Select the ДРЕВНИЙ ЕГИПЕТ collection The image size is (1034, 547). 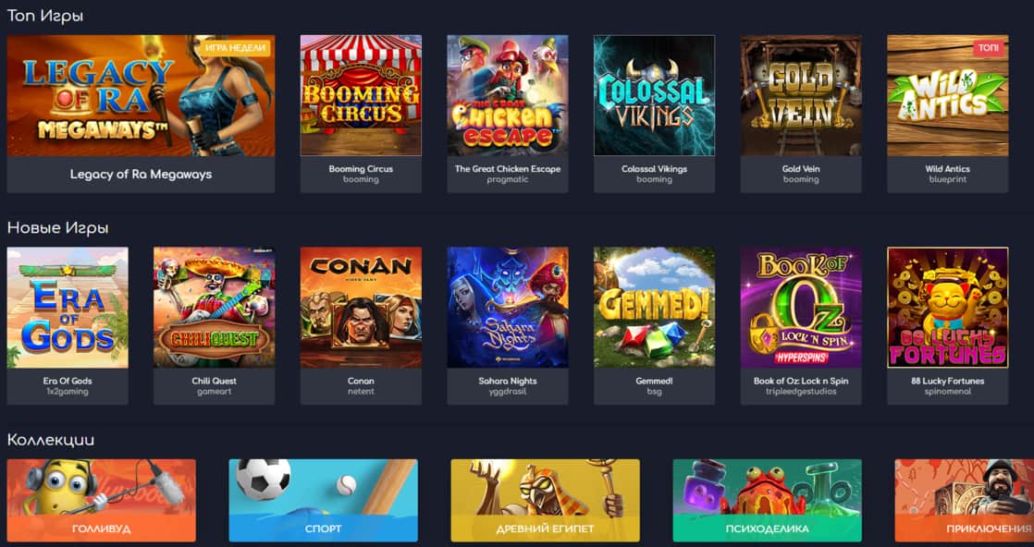(x=546, y=500)
